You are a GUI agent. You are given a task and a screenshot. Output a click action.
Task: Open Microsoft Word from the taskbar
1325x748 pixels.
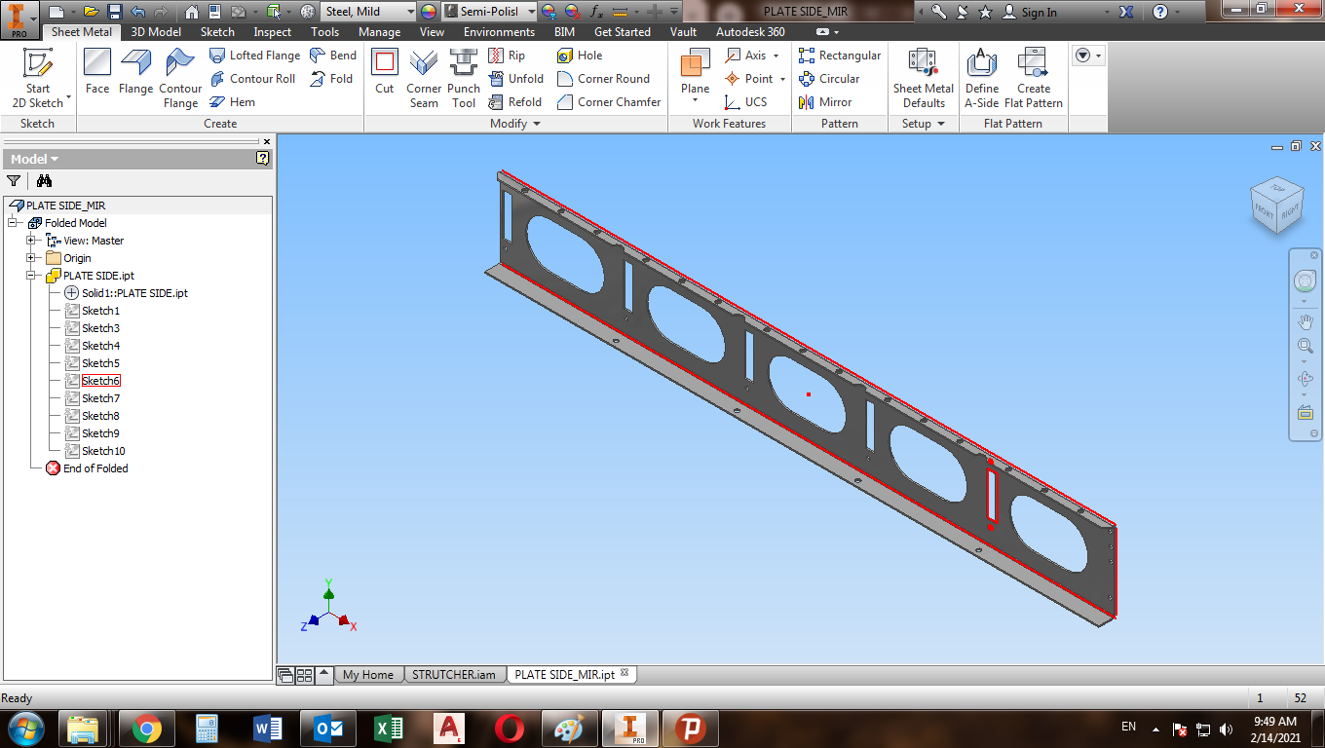[267, 729]
